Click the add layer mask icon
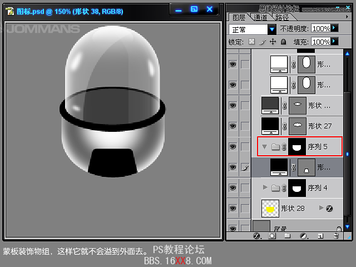This screenshot has height=267, width=356. tap(272, 236)
